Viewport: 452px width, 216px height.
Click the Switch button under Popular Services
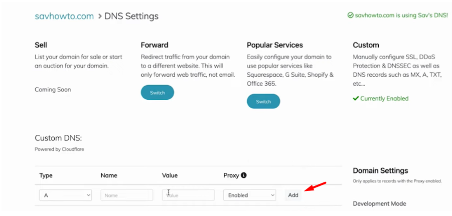click(x=263, y=101)
